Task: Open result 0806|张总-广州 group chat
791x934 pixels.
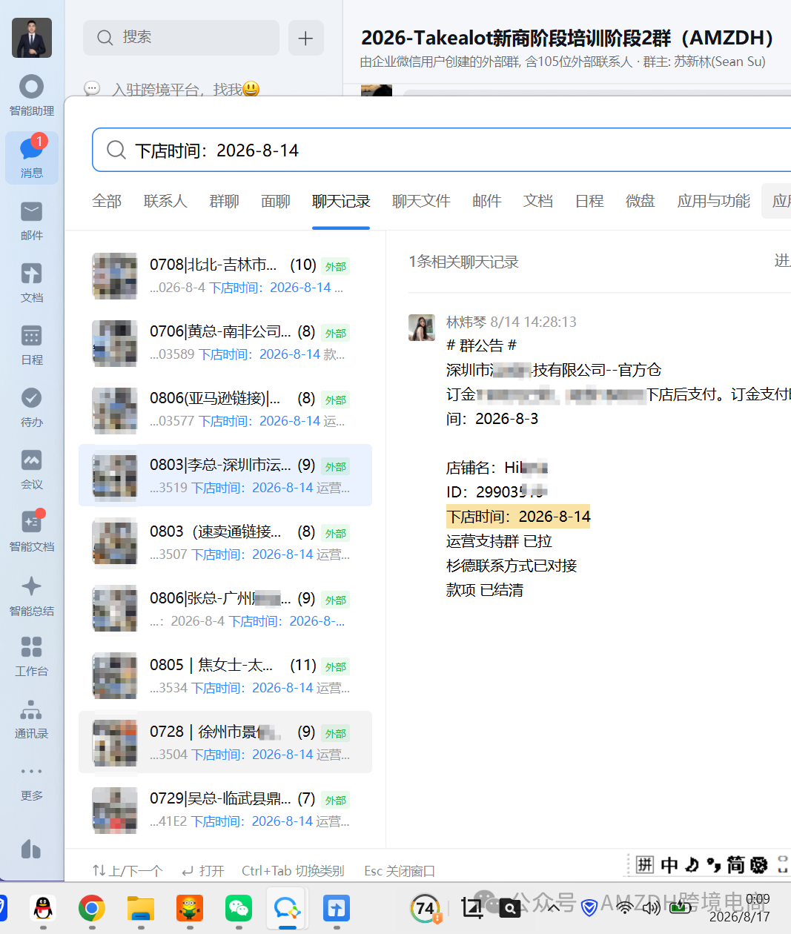Action: point(225,609)
